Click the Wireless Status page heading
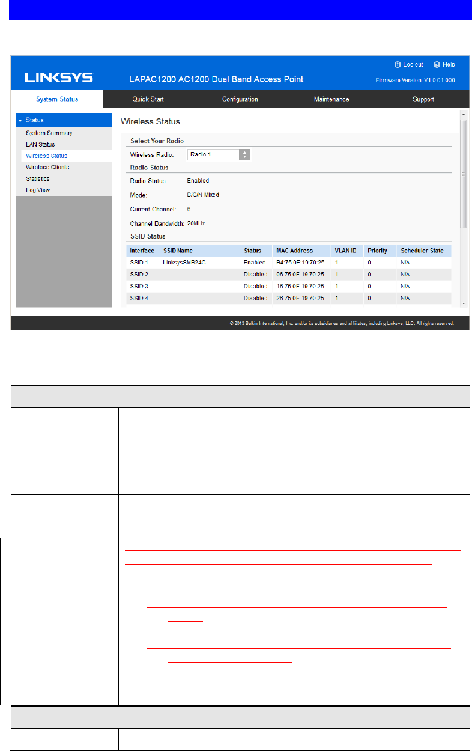 [x=150, y=121]
